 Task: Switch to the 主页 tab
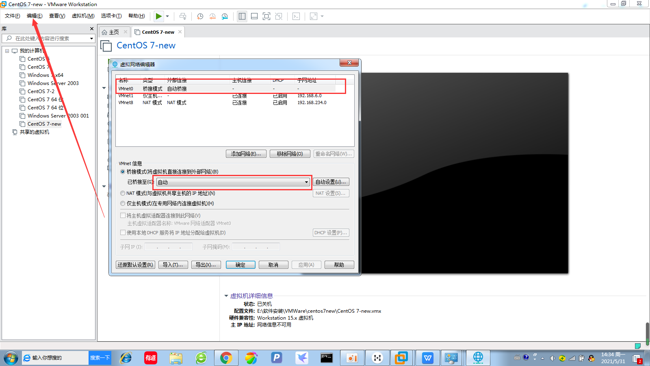tap(114, 32)
